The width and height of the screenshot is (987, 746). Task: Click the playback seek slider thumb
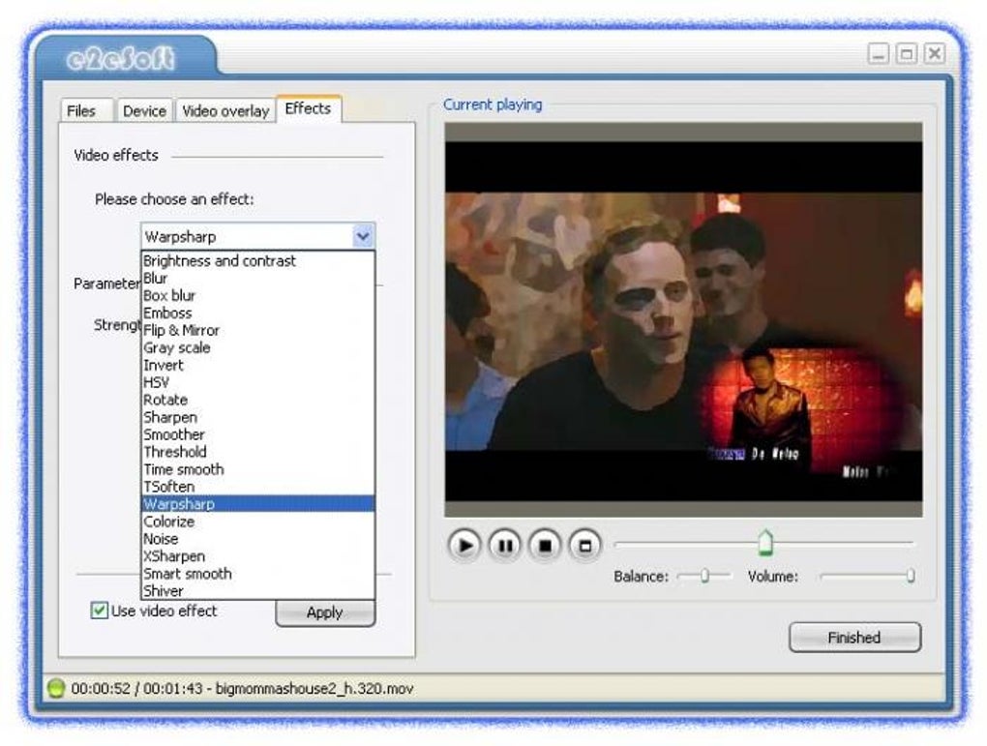click(764, 543)
